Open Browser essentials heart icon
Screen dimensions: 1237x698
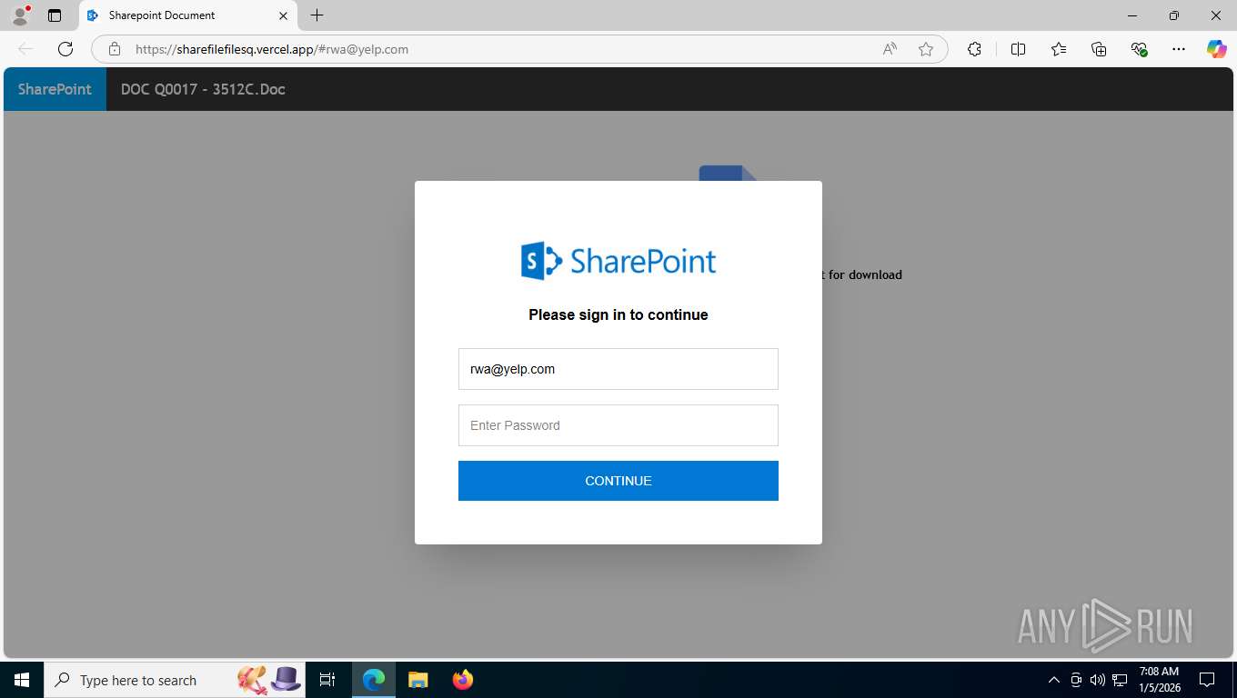(x=1139, y=49)
